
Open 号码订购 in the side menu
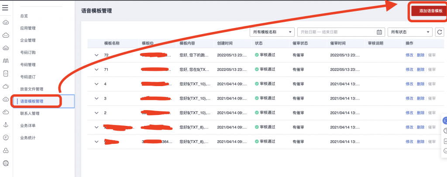click(28, 52)
